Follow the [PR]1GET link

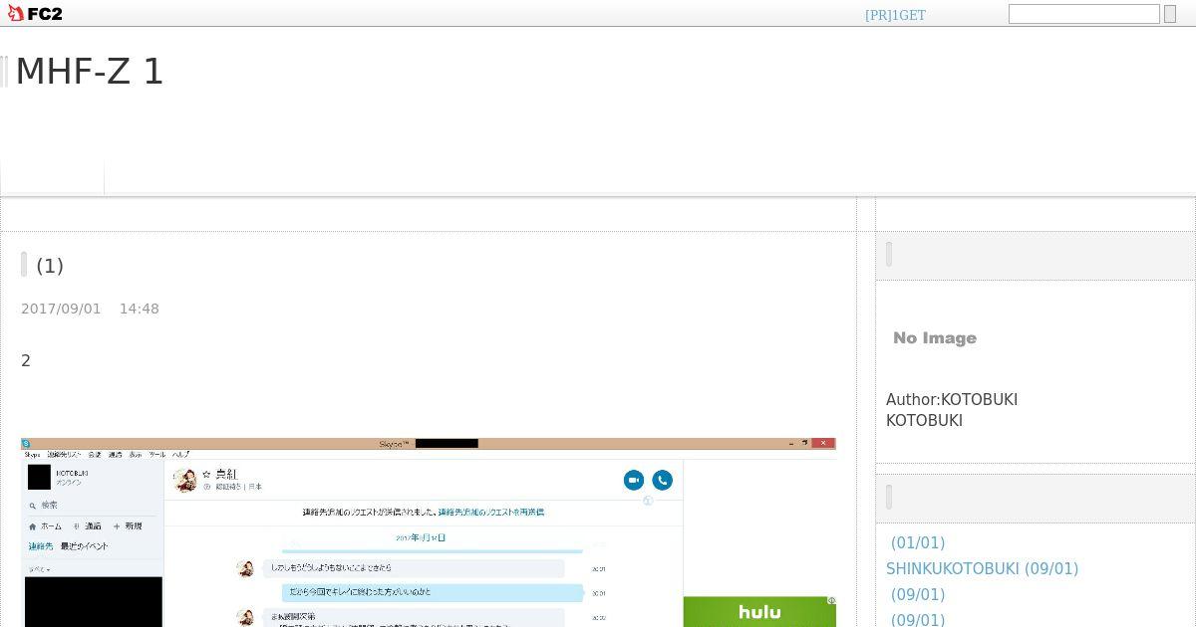[895, 15]
